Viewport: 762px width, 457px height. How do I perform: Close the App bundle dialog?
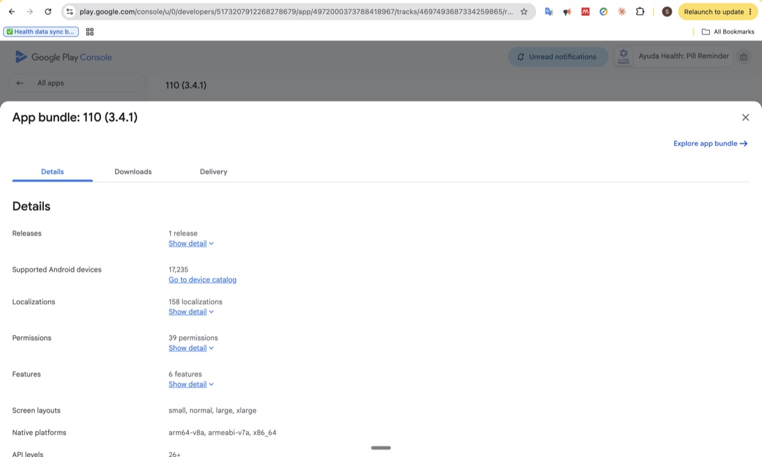pyautogui.click(x=745, y=117)
